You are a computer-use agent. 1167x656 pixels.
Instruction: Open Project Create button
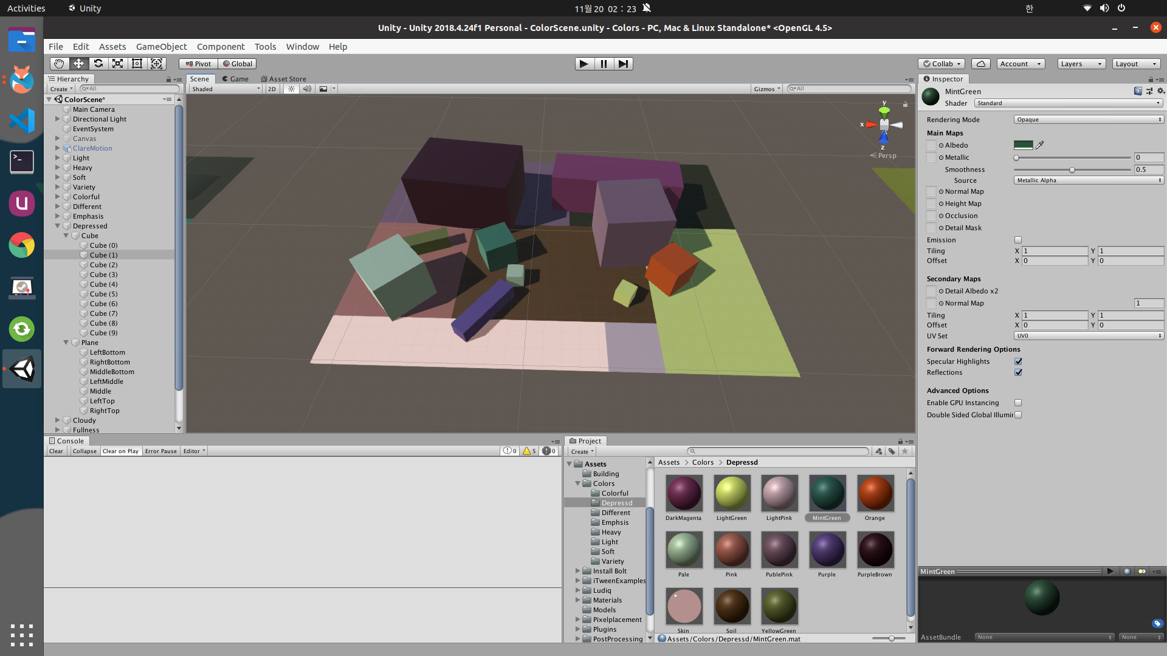pos(582,451)
